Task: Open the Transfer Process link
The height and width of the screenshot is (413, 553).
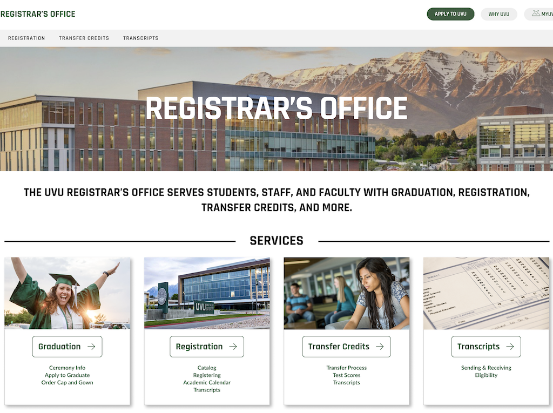Action: pos(346,368)
